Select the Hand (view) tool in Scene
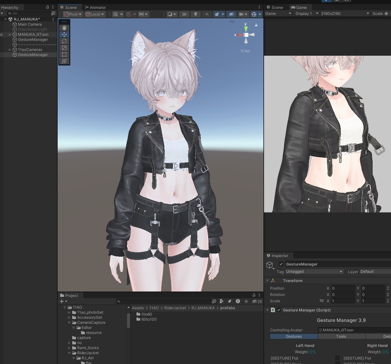Screen dimensions: 391x364 click(x=64, y=27)
